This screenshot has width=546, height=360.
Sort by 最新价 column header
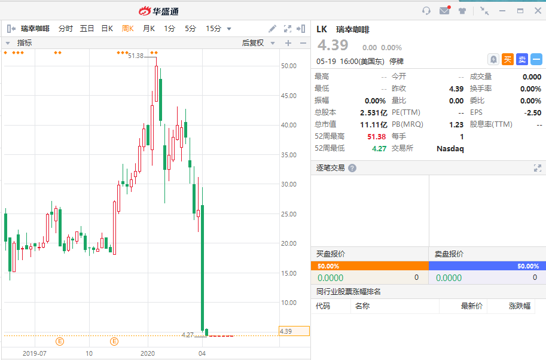(472, 306)
